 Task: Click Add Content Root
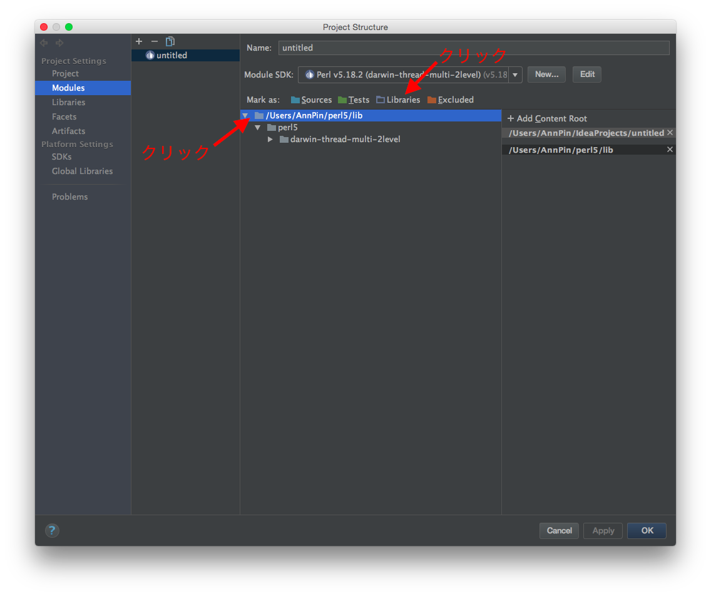547,118
